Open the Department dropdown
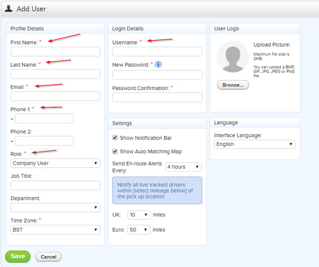 [x=55, y=207]
